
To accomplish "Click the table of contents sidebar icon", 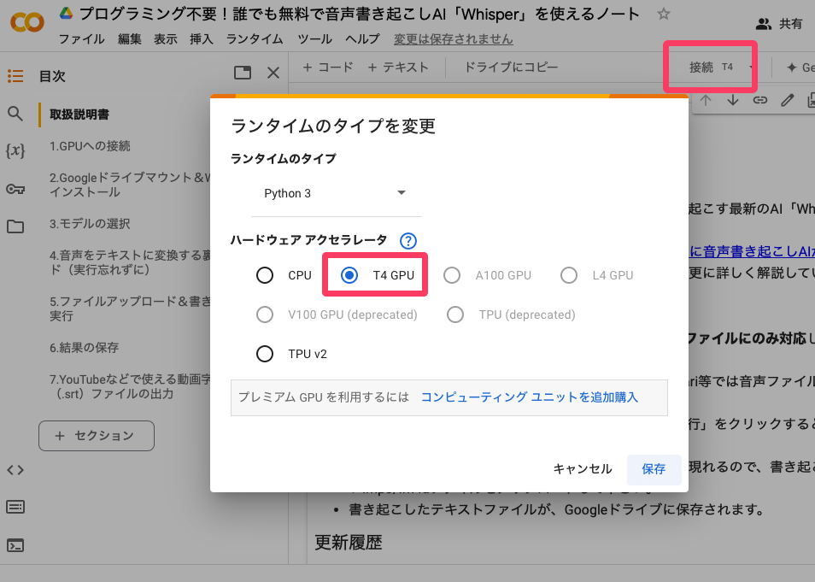I will 15,76.
